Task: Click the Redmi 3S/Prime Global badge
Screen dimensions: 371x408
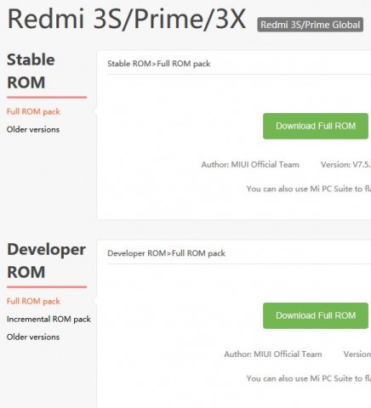Action: click(x=310, y=25)
